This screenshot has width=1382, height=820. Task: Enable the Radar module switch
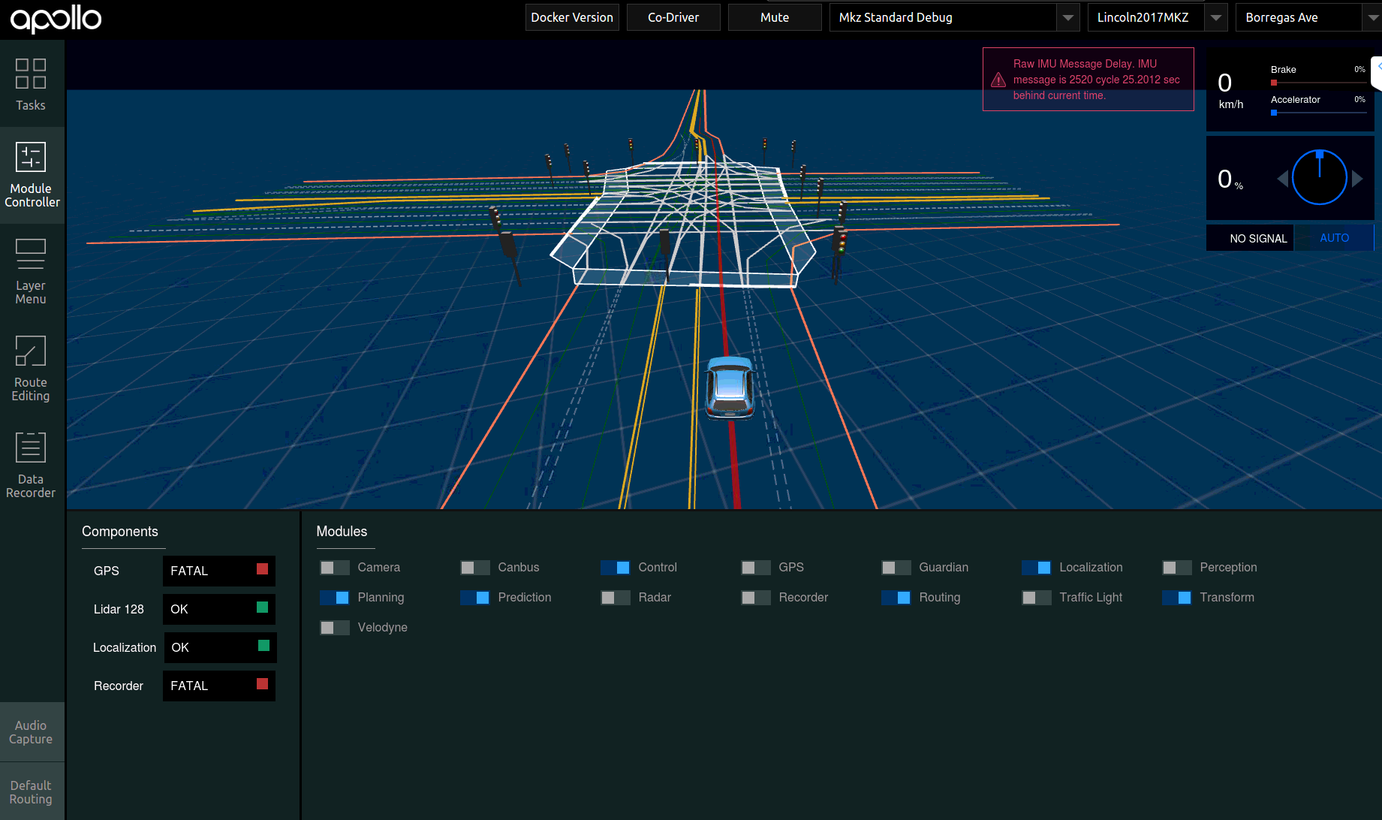616,598
